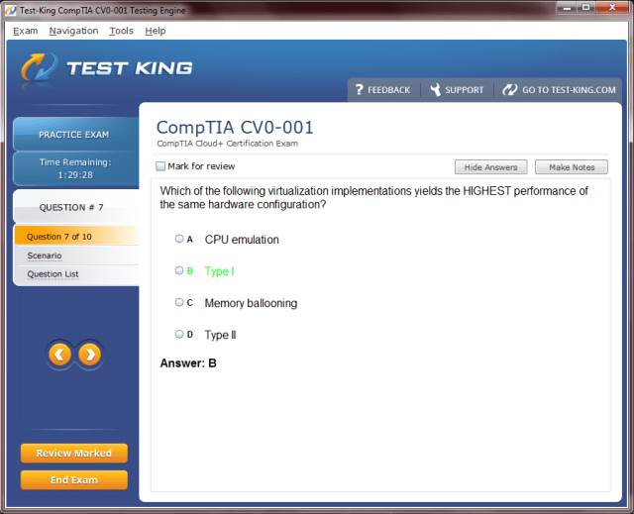Screen dimensions: 634x514
Task: Click the application icon in title bar
Action: coord(9,10)
